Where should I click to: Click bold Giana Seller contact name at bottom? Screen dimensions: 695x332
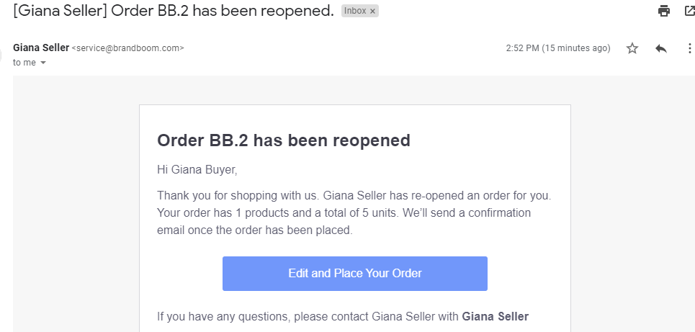click(x=496, y=316)
